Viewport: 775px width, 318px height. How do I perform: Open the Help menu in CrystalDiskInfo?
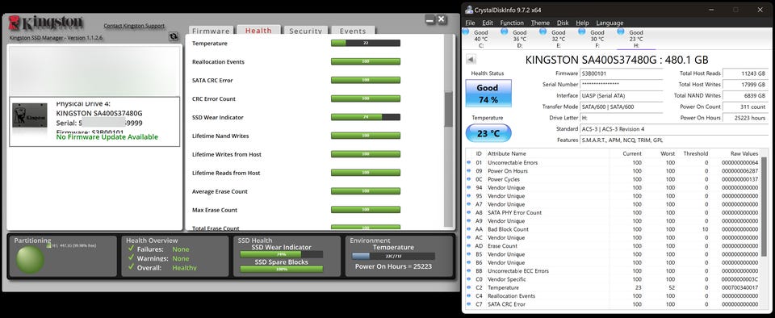click(582, 23)
